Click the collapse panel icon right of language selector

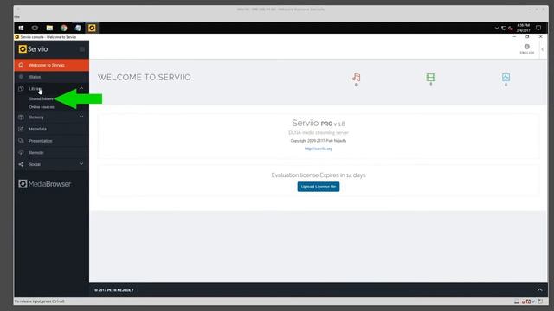coord(543,49)
